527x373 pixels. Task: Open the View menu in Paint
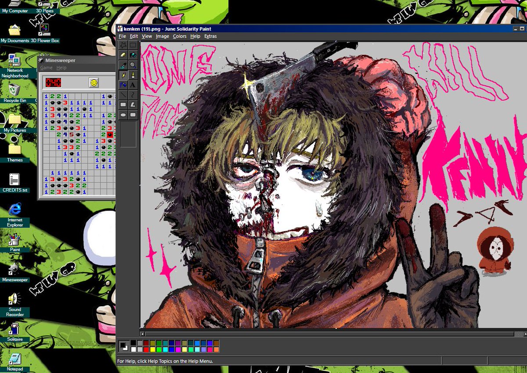(147, 36)
